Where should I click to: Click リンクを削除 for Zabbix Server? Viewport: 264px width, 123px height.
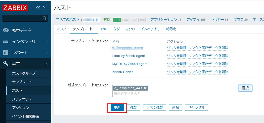177,72
